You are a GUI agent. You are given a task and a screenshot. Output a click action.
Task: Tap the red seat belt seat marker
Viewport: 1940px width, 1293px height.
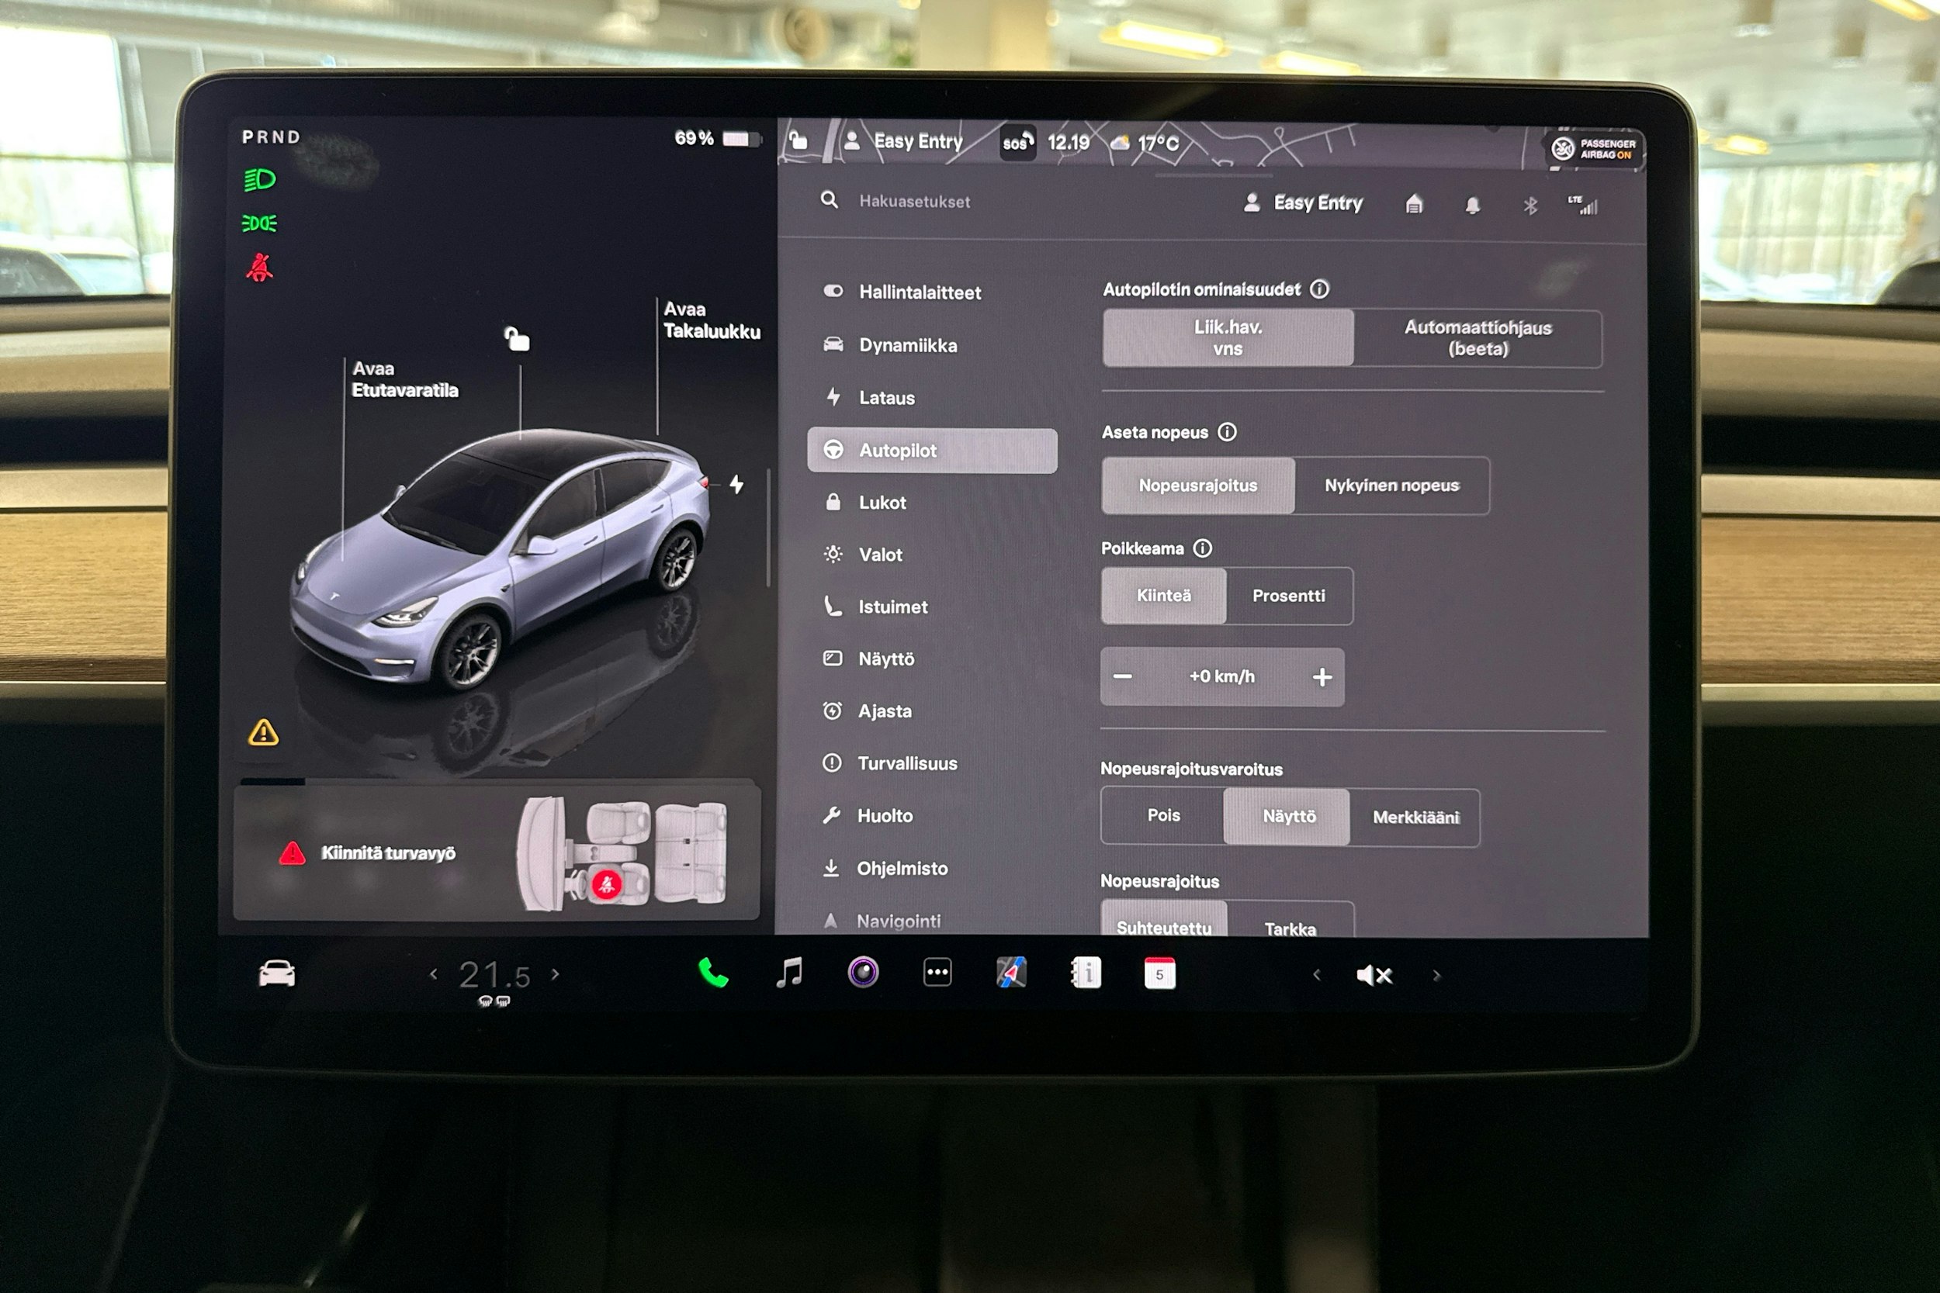[x=607, y=885]
